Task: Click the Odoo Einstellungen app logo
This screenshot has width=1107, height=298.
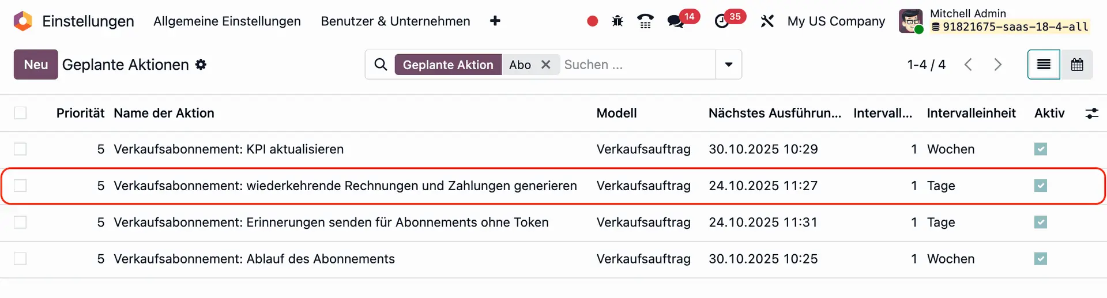Action: click(x=23, y=21)
